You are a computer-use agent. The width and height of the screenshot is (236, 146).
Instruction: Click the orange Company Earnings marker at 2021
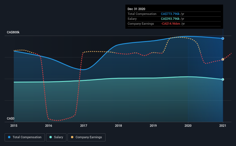coord(223,59)
